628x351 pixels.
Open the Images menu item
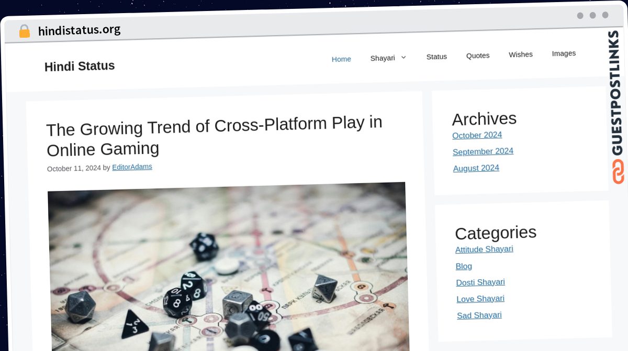[564, 53]
